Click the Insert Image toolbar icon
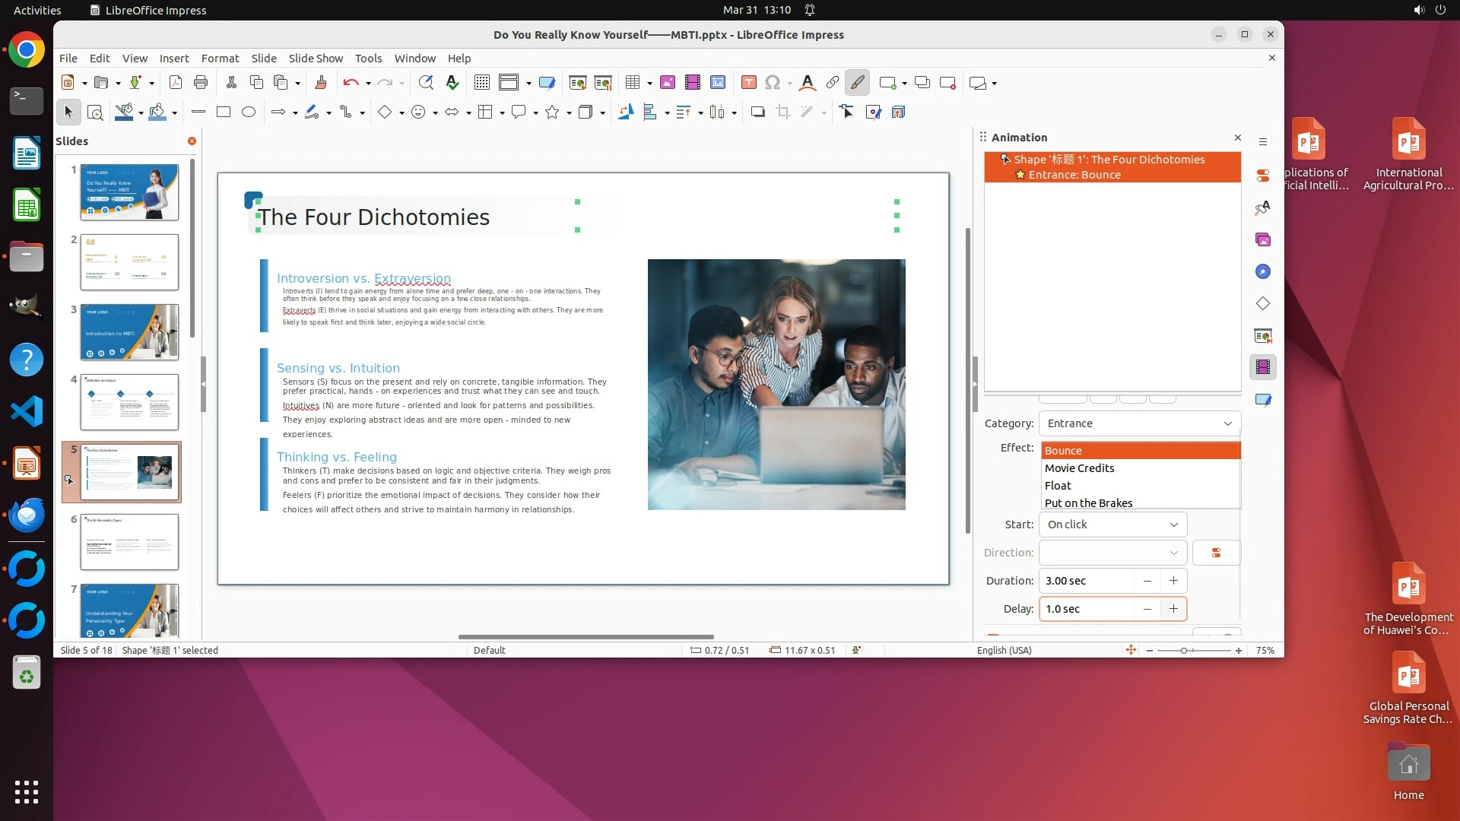The width and height of the screenshot is (1460, 821). [667, 83]
